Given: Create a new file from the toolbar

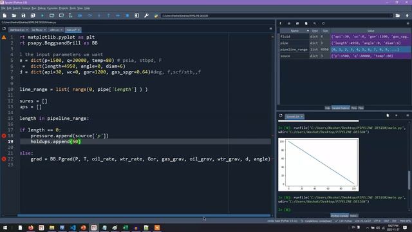Looking at the screenshot, I should [5, 15].
